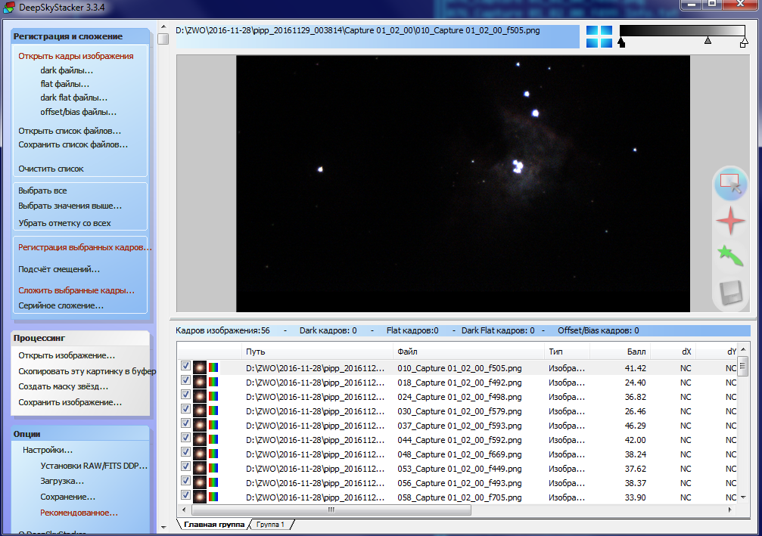The height and width of the screenshot is (536, 762).
Task: Select the rectangle selection tool icon
Action: pyautogui.click(x=730, y=184)
